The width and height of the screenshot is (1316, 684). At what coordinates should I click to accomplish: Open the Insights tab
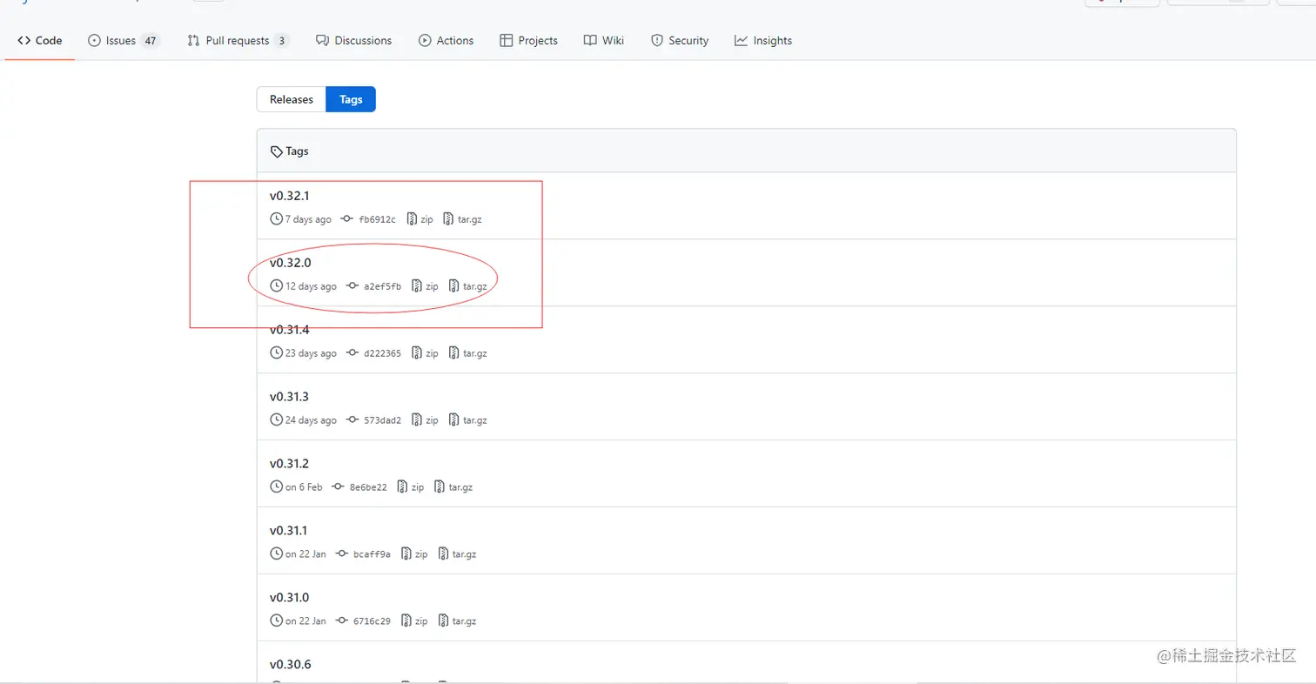(763, 40)
